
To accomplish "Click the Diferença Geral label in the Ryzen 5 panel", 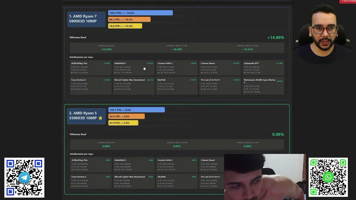I will pyautogui.click(x=78, y=134).
